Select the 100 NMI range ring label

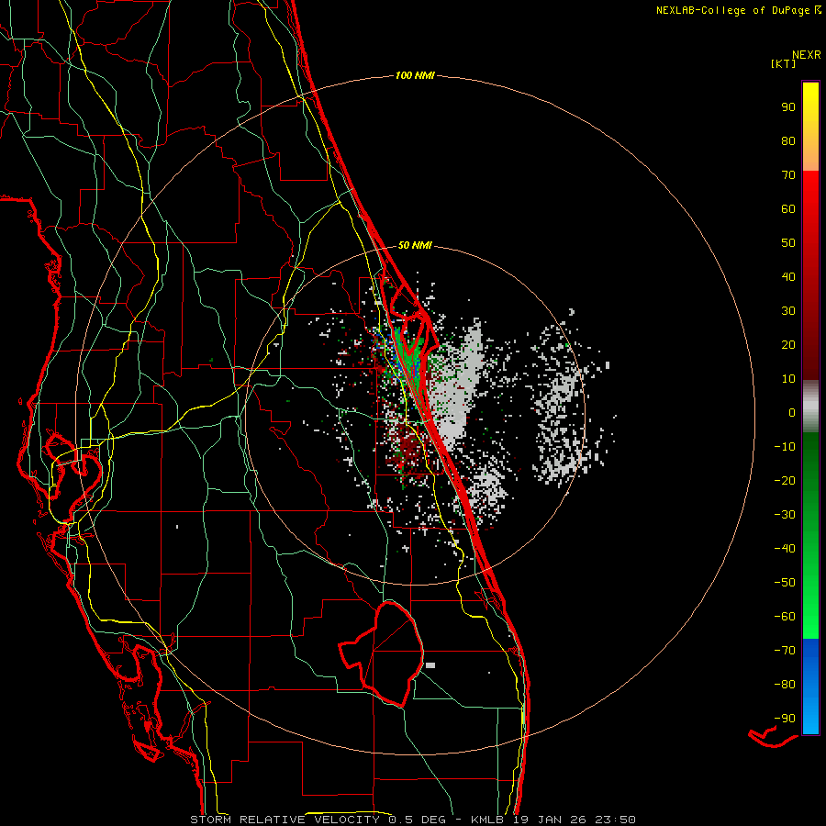coord(415,75)
